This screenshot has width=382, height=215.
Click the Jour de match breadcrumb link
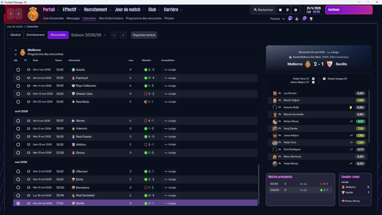(x=15, y=27)
